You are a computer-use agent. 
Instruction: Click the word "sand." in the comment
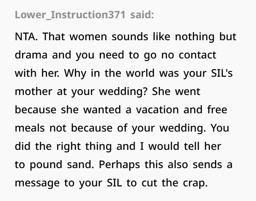(80, 164)
